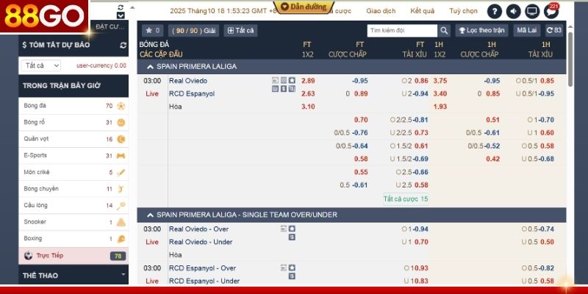
Task: Click the Bóng đá football icon
Action: click(x=121, y=106)
